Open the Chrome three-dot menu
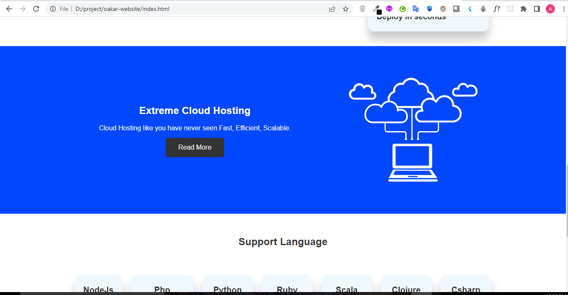 [x=564, y=8]
